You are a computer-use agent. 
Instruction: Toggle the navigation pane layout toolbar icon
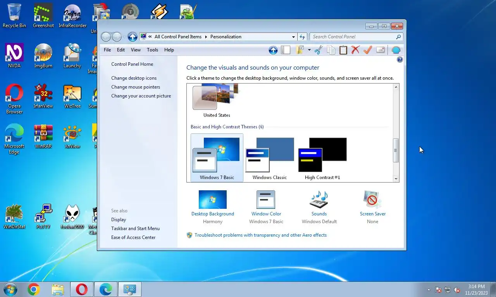click(x=286, y=50)
